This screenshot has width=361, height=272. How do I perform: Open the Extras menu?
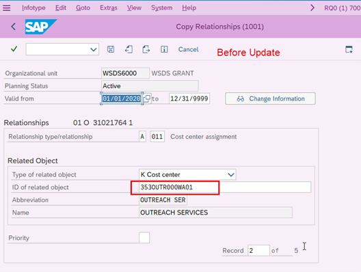[x=109, y=8]
